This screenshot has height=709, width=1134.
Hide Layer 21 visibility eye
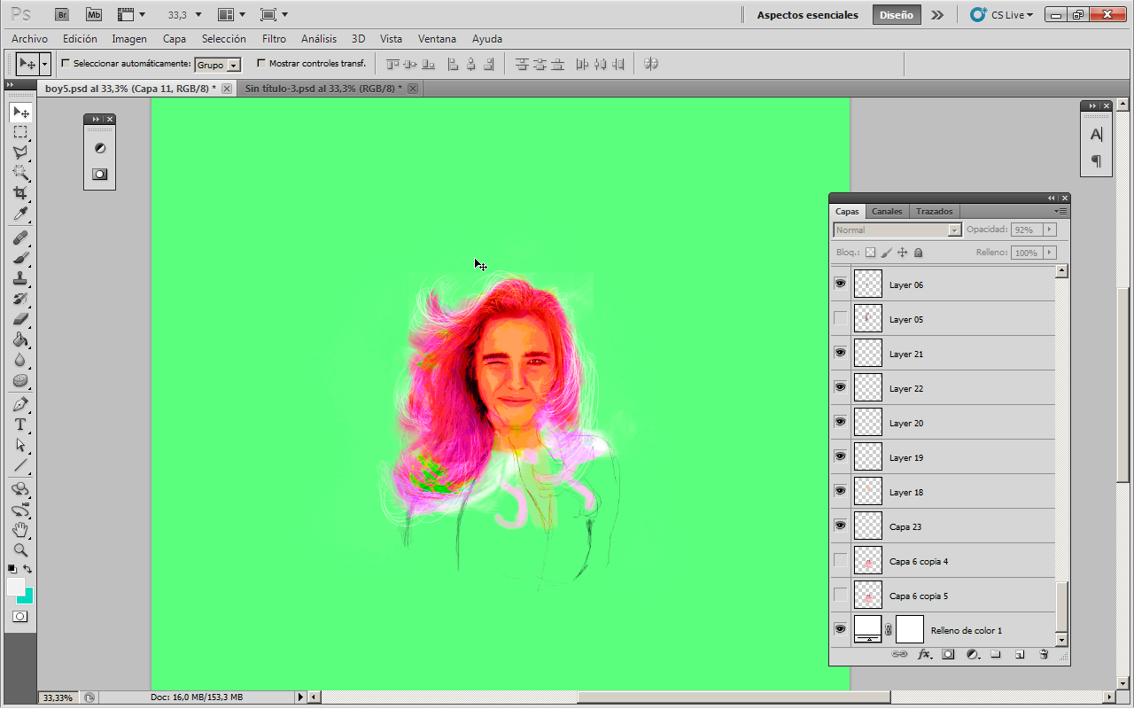pyautogui.click(x=840, y=353)
